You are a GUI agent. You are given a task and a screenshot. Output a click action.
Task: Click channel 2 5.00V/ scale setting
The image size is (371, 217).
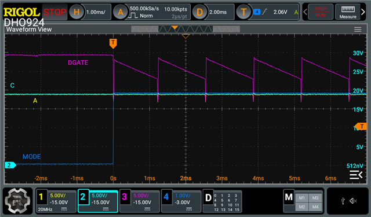point(99,196)
